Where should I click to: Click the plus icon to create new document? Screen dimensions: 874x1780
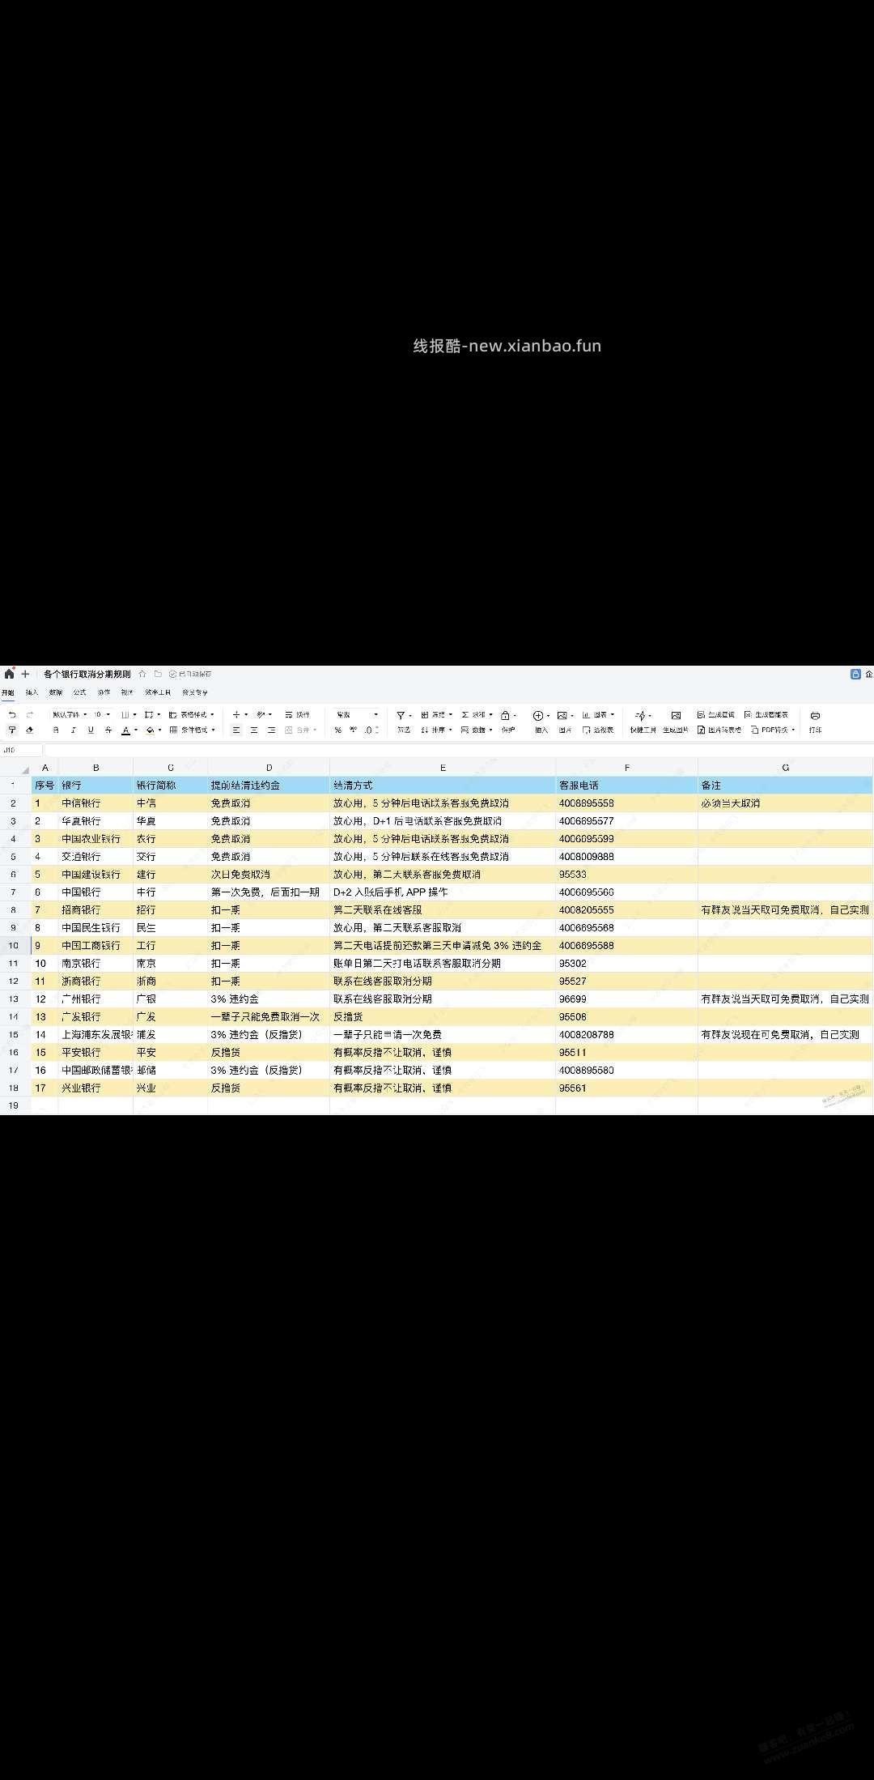[x=25, y=674]
